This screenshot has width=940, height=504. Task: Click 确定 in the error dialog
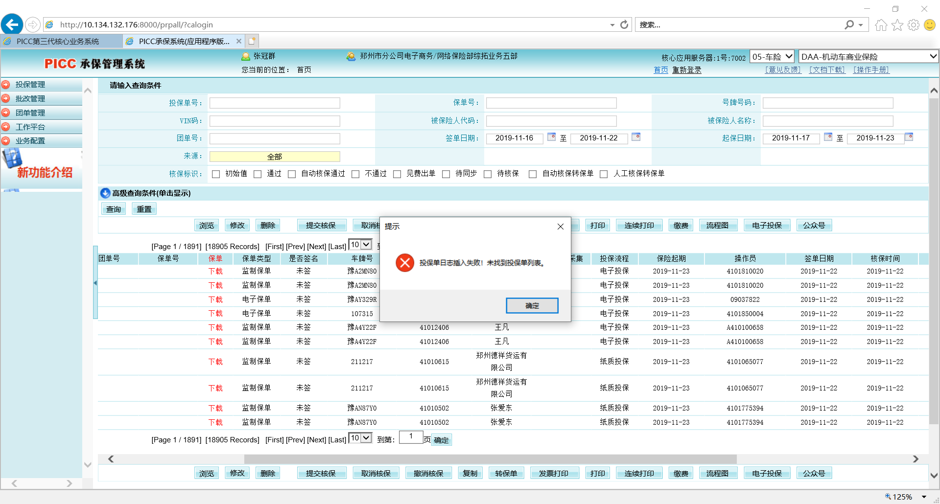[532, 306]
